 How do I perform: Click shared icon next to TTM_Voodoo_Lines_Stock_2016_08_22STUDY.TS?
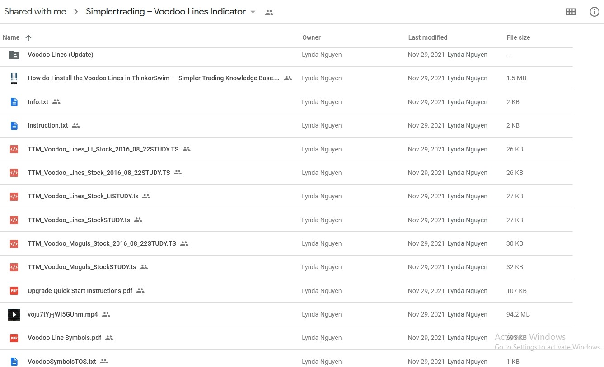(x=178, y=172)
